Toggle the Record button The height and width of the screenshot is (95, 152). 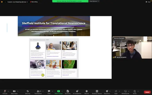point(87,92)
